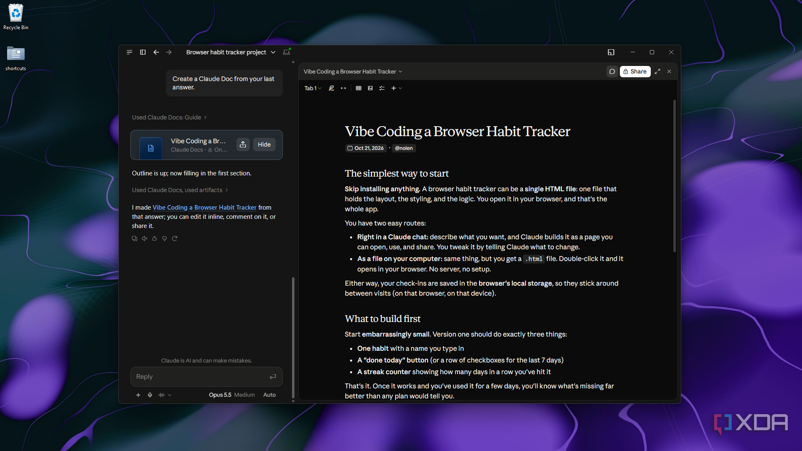This screenshot has width=802, height=451.
Task: Open Vibe Coding a Browser Habit Tracker link
Action: coord(204,208)
